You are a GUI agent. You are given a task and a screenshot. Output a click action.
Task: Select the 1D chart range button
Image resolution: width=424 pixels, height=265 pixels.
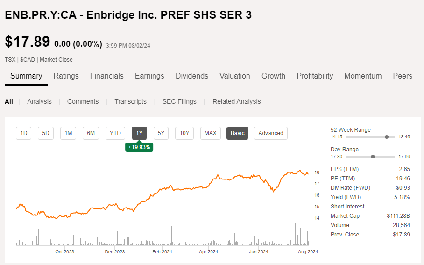click(23, 133)
